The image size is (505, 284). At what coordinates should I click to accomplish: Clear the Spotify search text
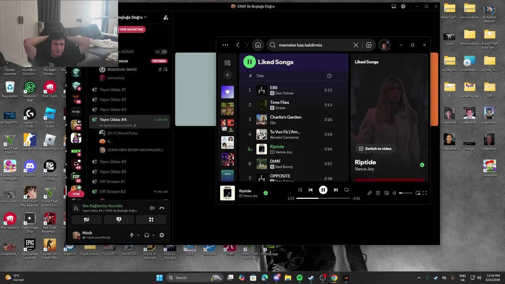point(355,45)
